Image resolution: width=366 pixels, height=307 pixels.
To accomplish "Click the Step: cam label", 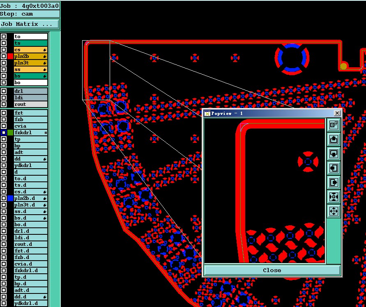I will [30, 14].
